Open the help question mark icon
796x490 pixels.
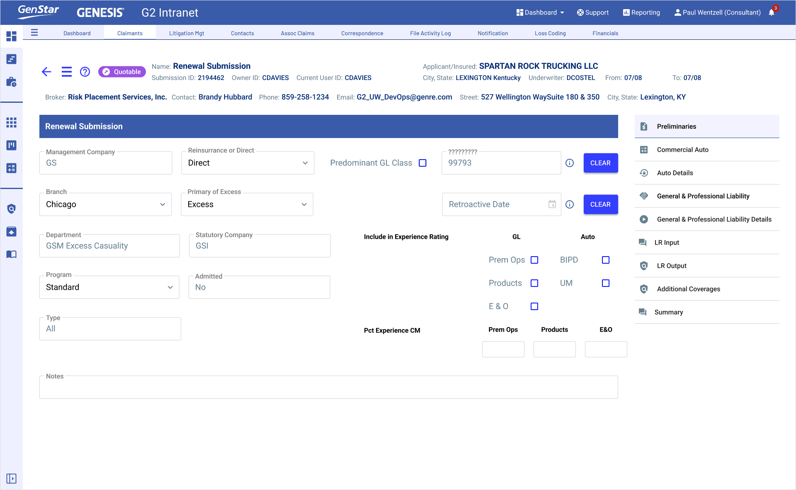85,72
